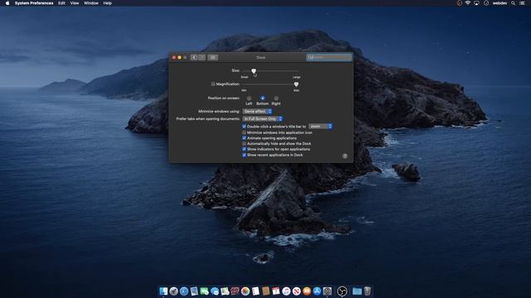Open the News app in Dock

coord(296,291)
